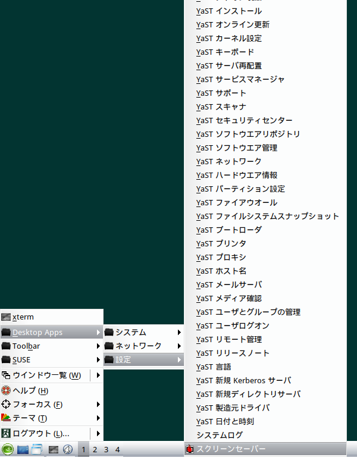The image size is (357, 457).
Task: Switch to workspace 3
Action: [106, 449]
